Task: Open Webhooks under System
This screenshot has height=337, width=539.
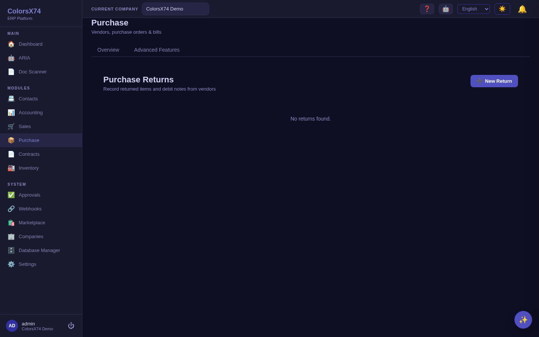Action: pos(41,209)
